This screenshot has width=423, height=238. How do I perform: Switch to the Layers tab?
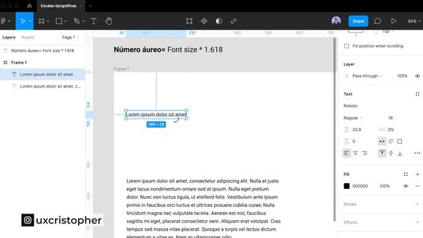pyautogui.click(x=9, y=37)
